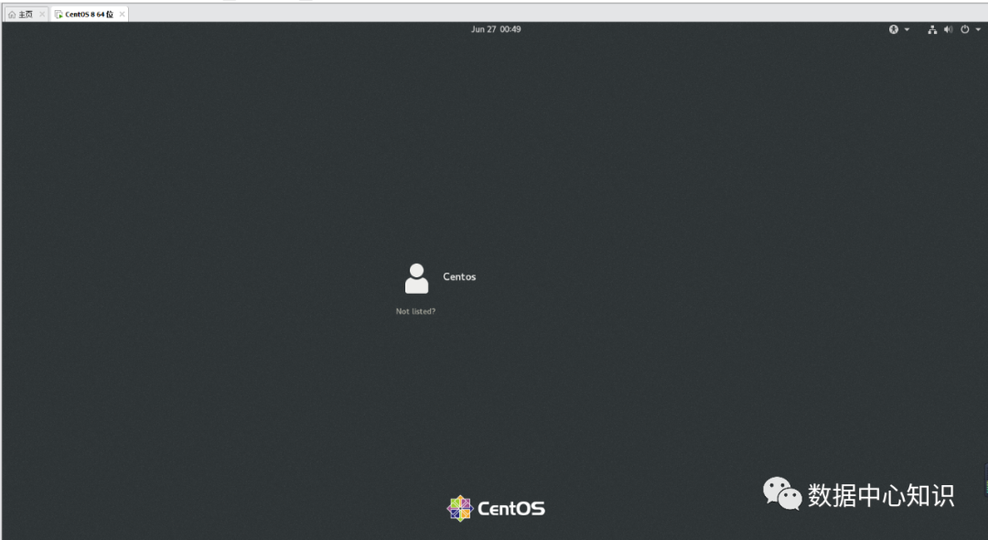Open the Jun 27 00:49 clock

coord(496,29)
